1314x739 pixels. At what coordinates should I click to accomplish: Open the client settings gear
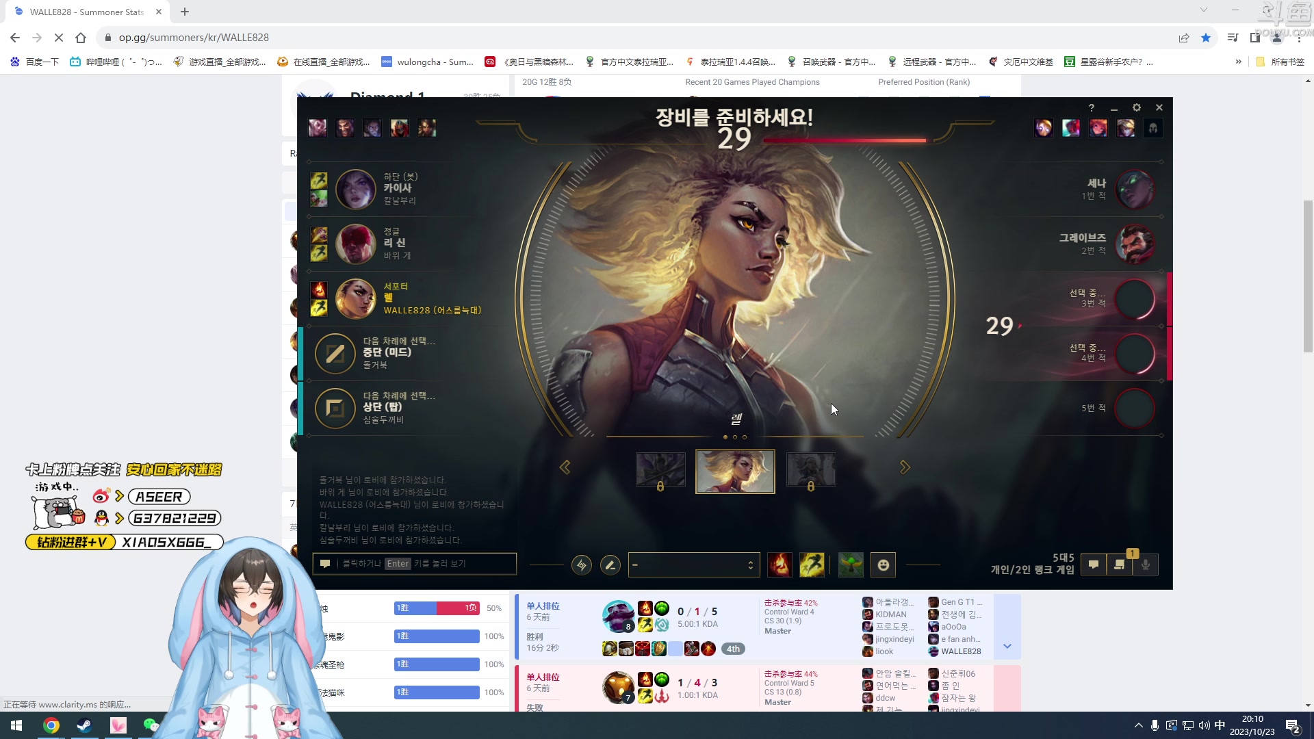click(1137, 107)
